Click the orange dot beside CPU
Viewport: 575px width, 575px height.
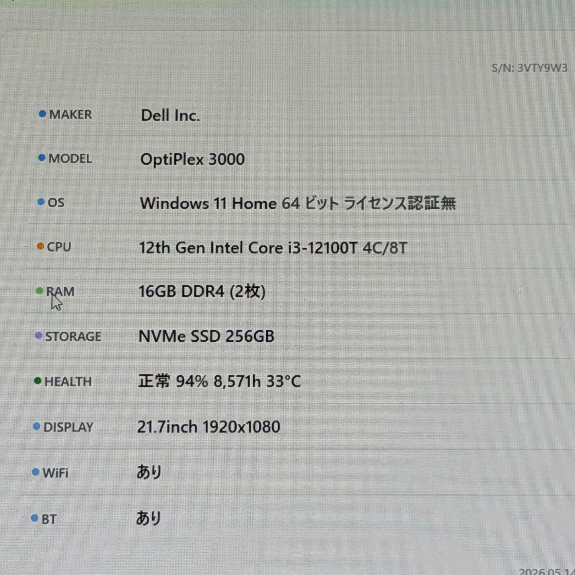click(40, 246)
